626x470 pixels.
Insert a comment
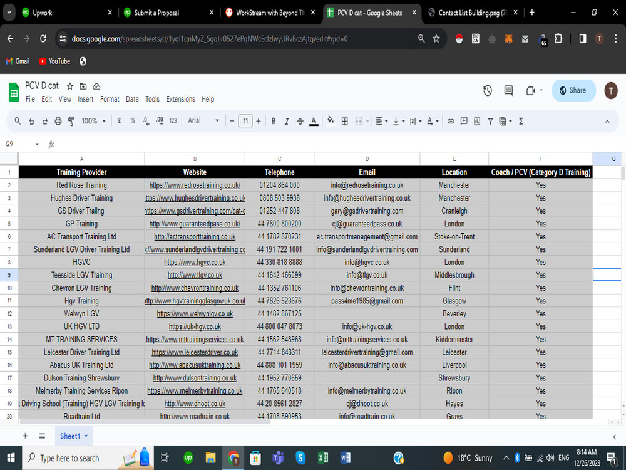click(464, 121)
